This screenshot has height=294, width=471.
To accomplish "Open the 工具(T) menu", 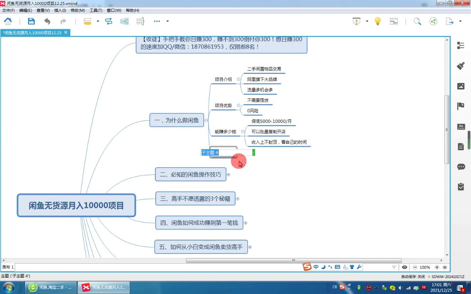I will (x=96, y=10).
